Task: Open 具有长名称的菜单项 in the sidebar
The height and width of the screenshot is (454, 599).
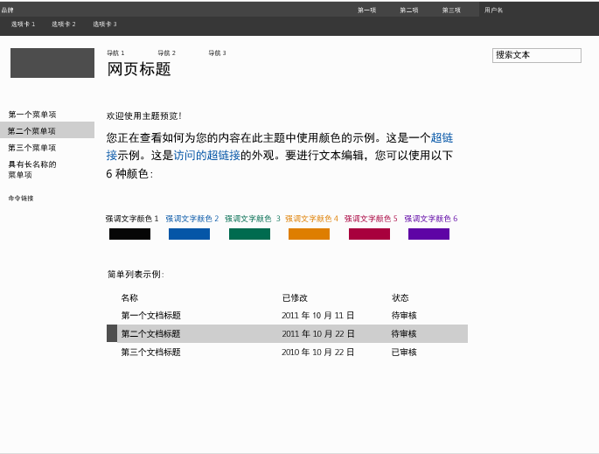Action: (32, 169)
